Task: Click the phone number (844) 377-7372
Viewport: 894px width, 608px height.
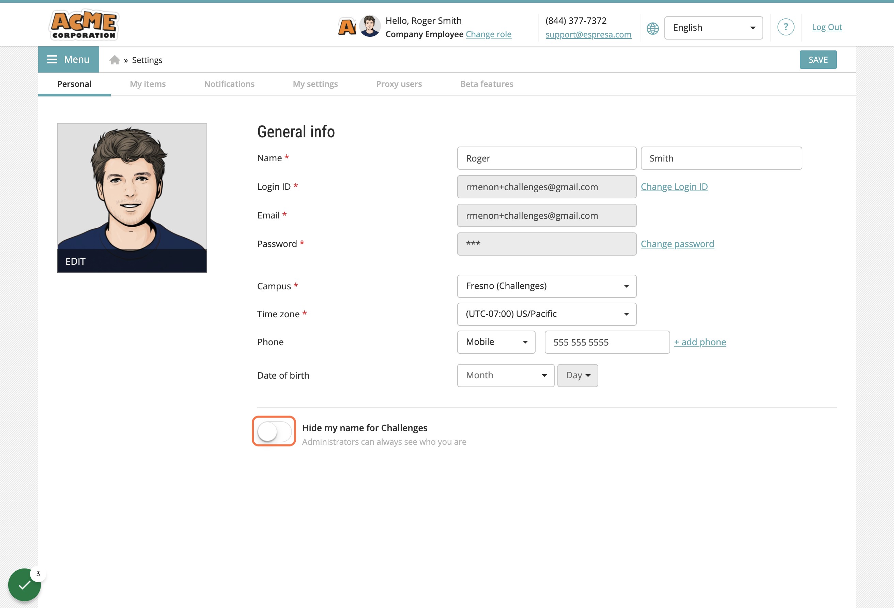Action: (x=575, y=20)
